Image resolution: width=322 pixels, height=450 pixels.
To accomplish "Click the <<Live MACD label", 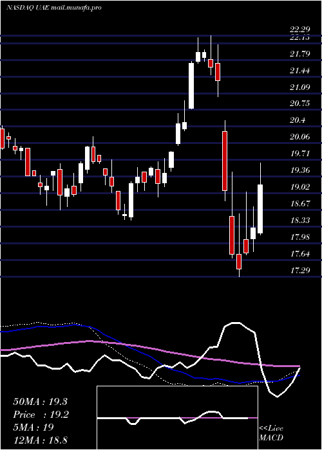I will pos(271,433).
